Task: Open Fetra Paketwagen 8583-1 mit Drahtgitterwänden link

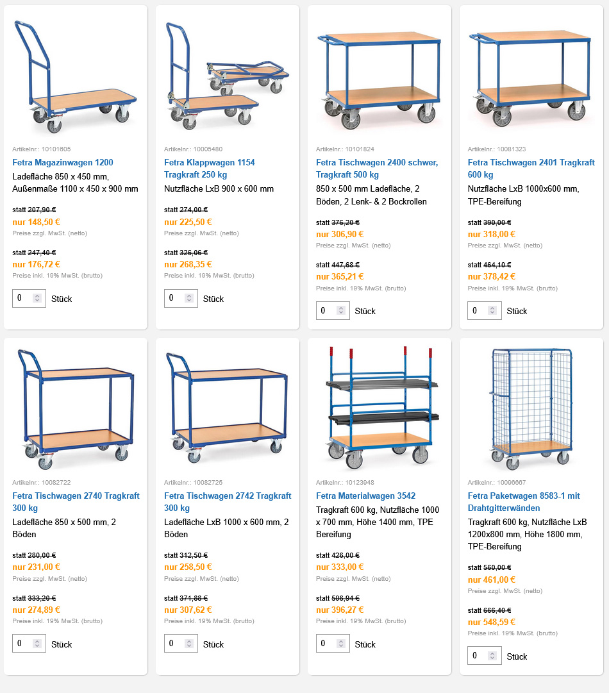Action: tap(524, 501)
